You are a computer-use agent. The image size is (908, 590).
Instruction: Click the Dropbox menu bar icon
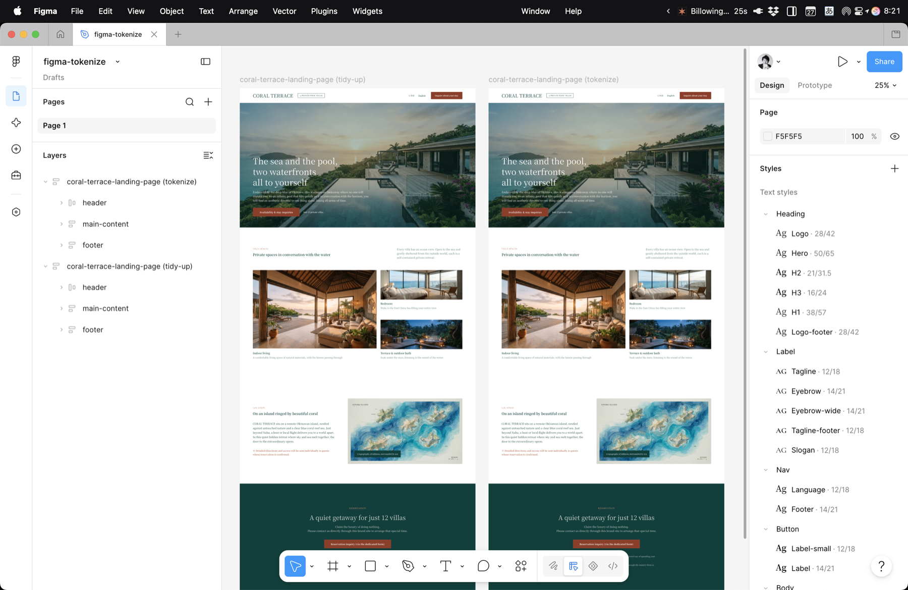pos(773,11)
